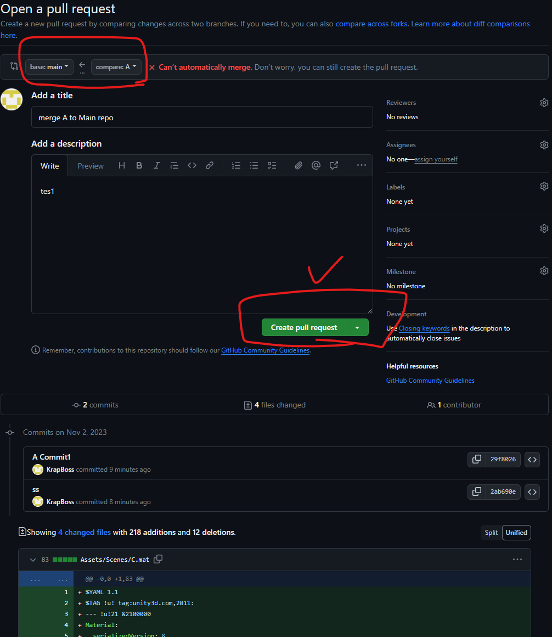552x637 pixels.
Task: Collapse the Assets/Scenes/C.mat diff
Action: [x=33, y=560]
